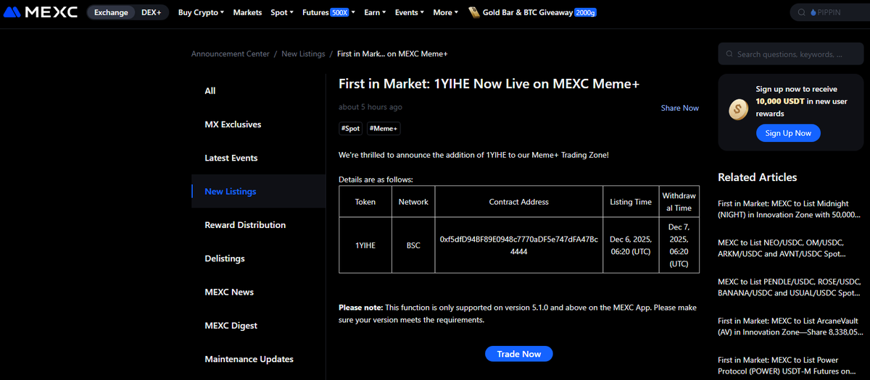The image size is (870, 380).
Task: Select the Exchange toggle
Action: pos(111,12)
